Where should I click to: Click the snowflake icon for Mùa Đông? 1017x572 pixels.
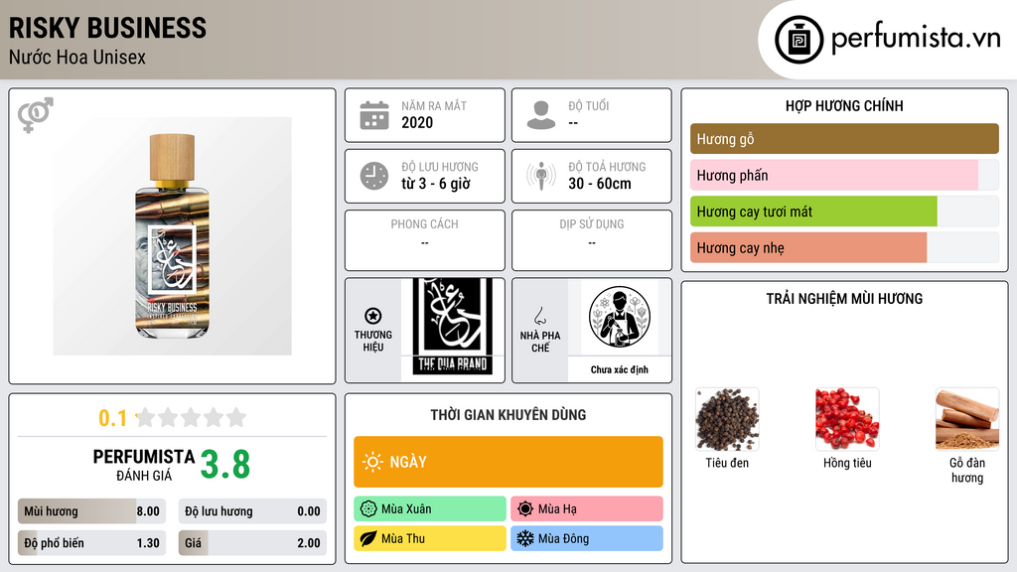[x=525, y=538]
